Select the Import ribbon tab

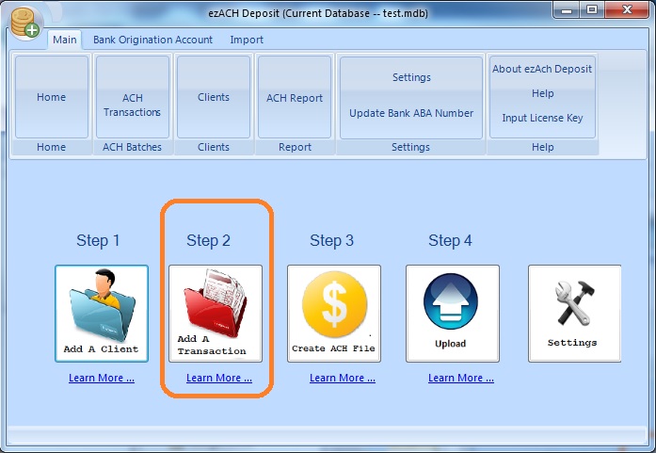(x=247, y=40)
